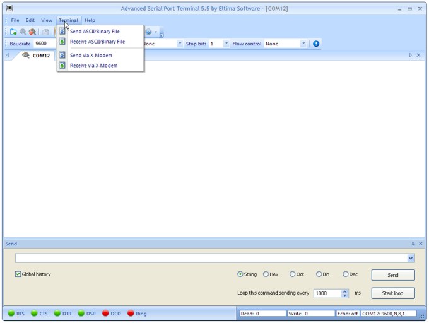Choose Receive via X-Modem

(x=100, y=66)
